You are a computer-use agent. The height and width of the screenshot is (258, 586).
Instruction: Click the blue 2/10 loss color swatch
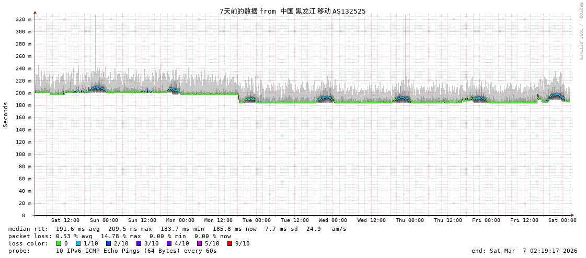pos(108,243)
